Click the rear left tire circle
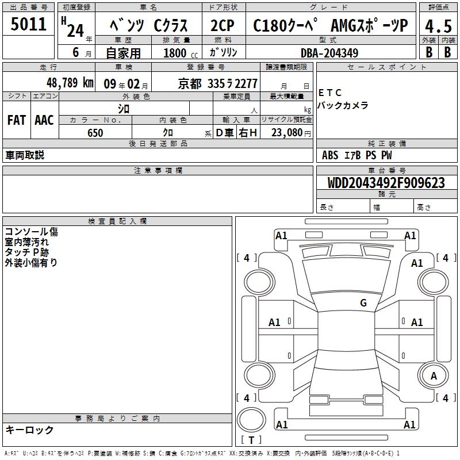Viewport: 460px width, 460px height. click(x=259, y=375)
